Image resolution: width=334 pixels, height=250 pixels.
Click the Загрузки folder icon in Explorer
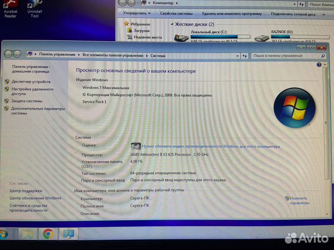coord(129,31)
